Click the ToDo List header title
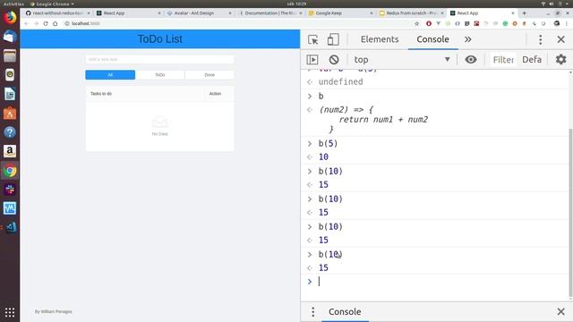 (x=159, y=39)
